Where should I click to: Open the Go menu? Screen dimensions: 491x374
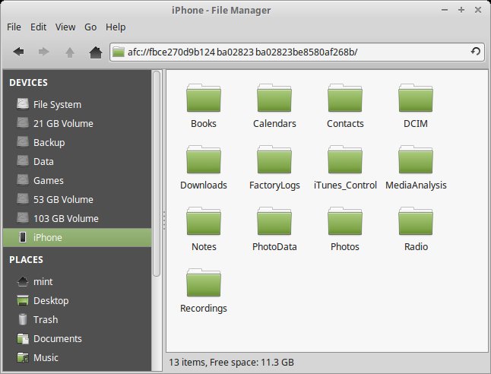tap(90, 27)
